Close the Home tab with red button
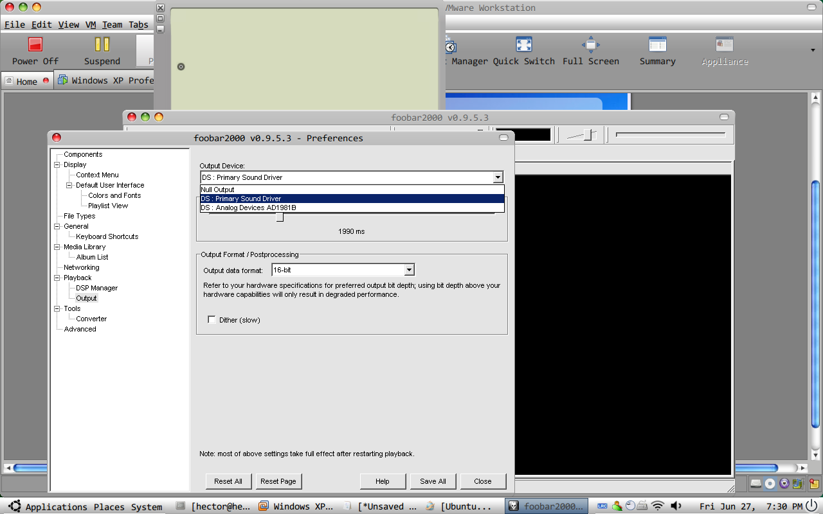 point(46,81)
